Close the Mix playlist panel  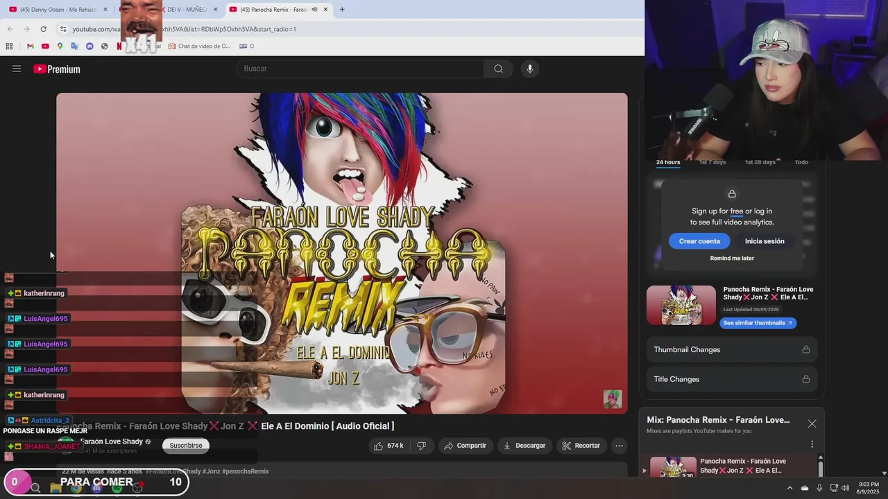(x=812, y=423)
